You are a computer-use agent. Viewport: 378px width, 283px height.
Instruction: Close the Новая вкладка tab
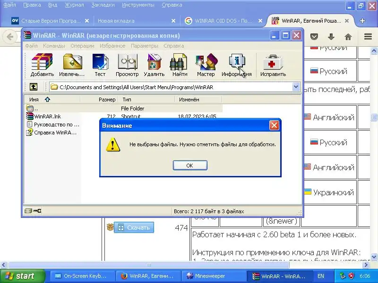(x=173, y=21)
